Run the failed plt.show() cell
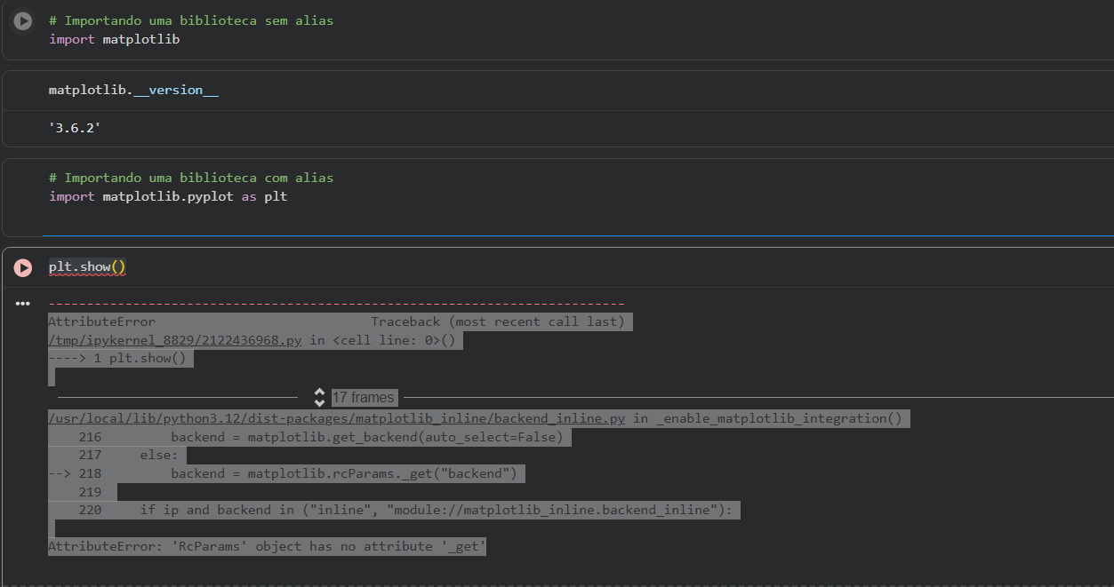The width and height of the screenshot is (1114, 587). pos(23,267)
